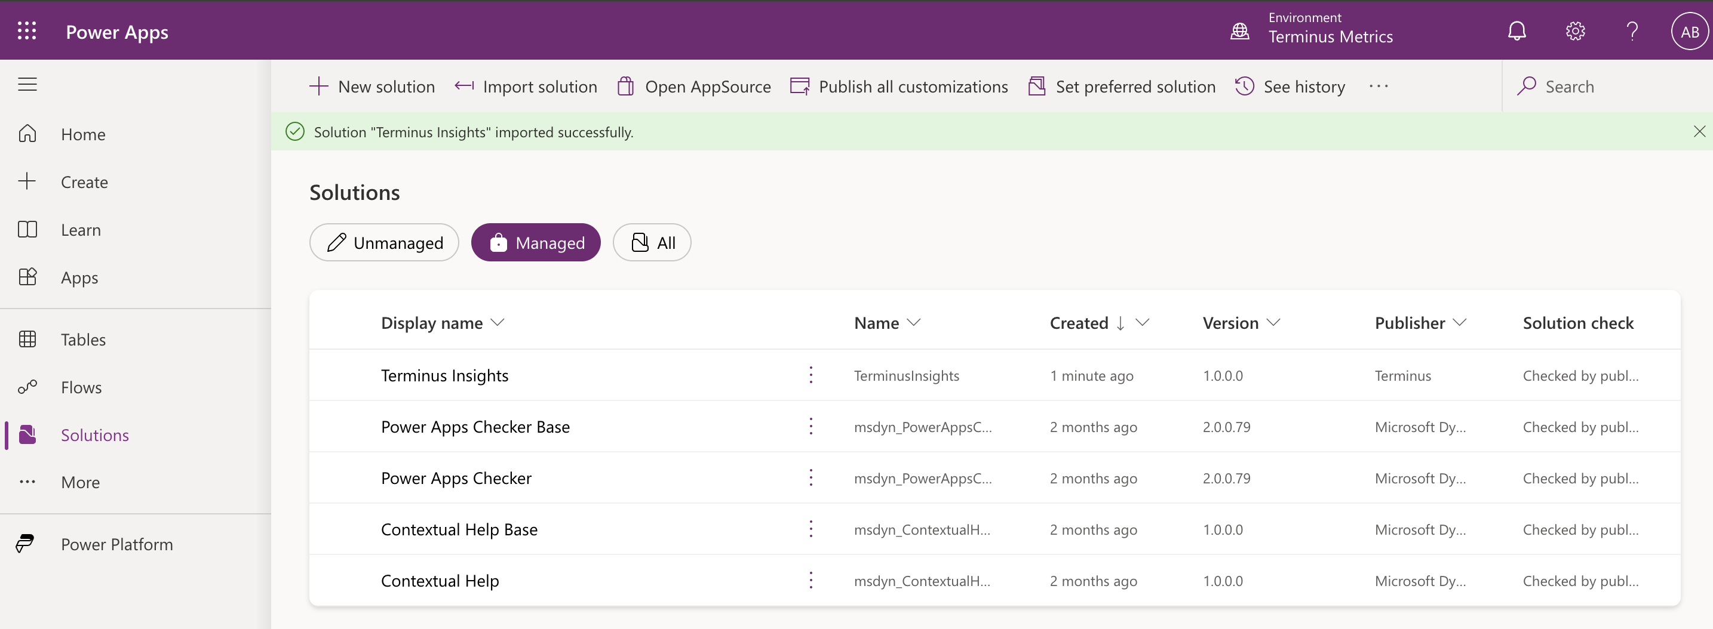Click Solution check status for Terminus Insights

(1580, 376)
